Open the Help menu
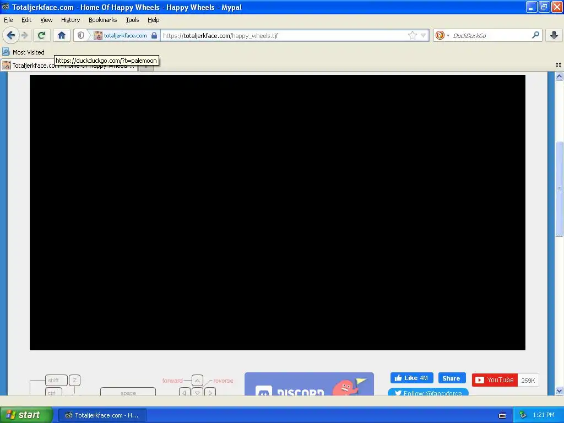The image size is (564, 423). tap(153, 20)
